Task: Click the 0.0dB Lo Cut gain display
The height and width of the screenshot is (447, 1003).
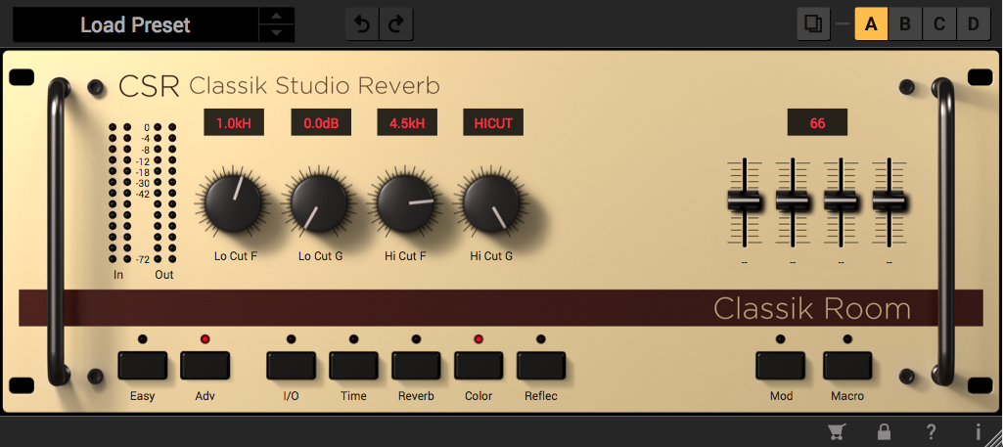Action: click(321, 122)
